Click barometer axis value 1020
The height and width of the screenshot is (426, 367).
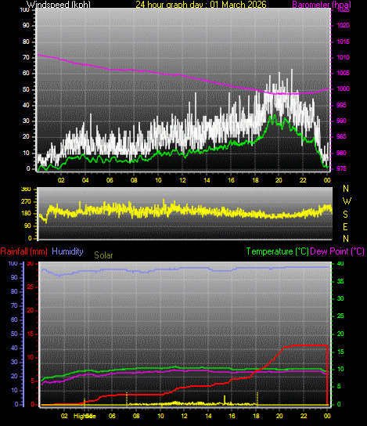343,26
